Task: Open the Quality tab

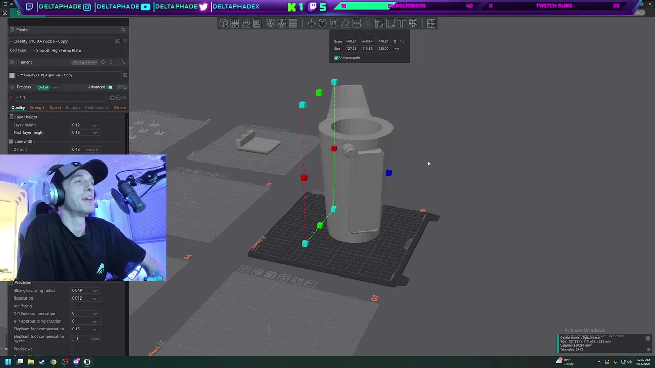Action: point(18,108)
